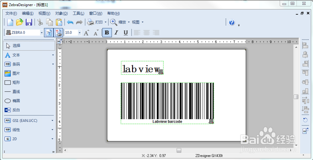Viewport: 313px width, 160px height.
Task: Save the label with floppy icon
Action: tap(29, 22)
